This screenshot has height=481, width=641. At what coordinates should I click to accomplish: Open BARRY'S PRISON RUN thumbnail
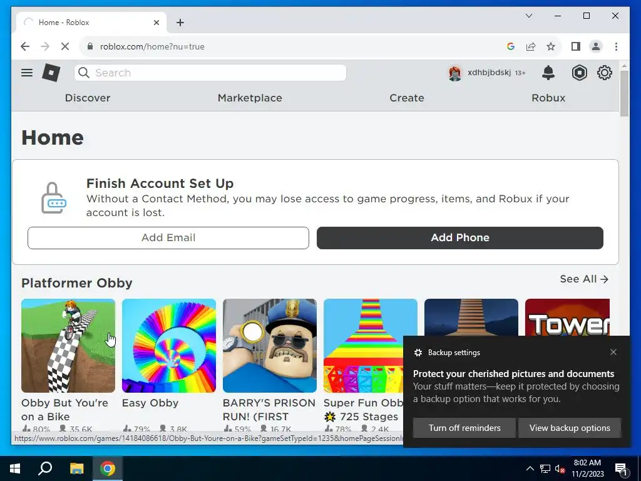[x=270, y=346]
